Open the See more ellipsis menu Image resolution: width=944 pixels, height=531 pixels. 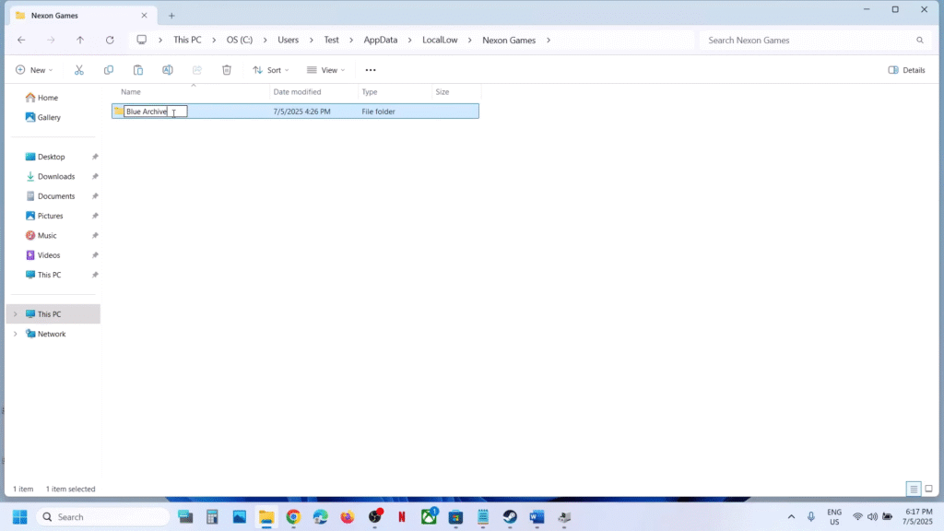(x=371, y=70)
